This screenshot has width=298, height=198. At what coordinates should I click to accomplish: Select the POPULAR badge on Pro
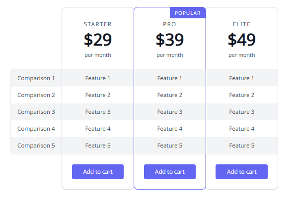pyautogui.click(x=188, y=13)
